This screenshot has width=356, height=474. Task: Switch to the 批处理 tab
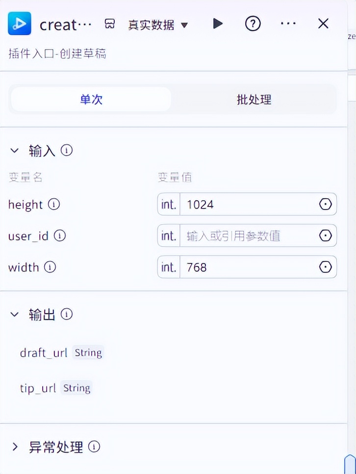coord(254,100)
